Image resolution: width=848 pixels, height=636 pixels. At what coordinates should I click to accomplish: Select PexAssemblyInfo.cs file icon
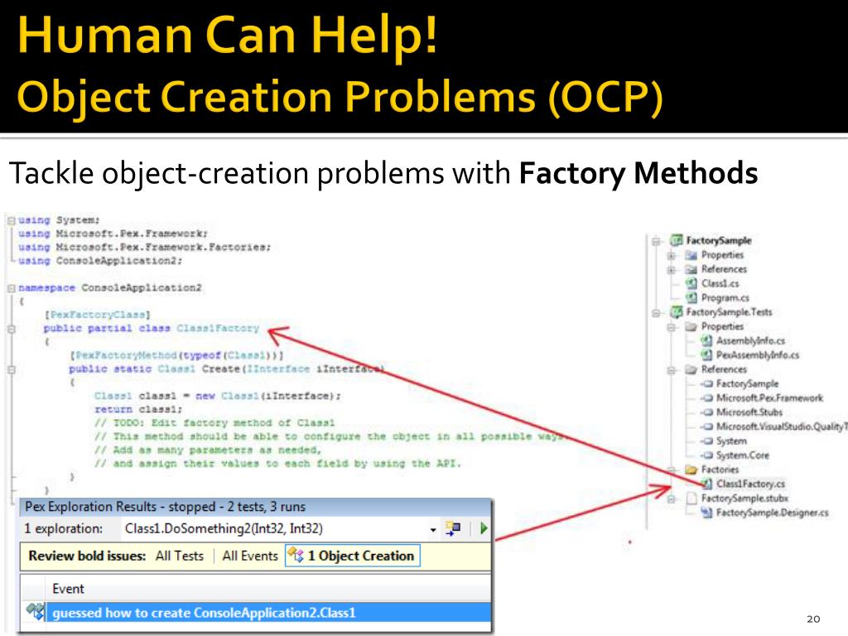(706, 354)
